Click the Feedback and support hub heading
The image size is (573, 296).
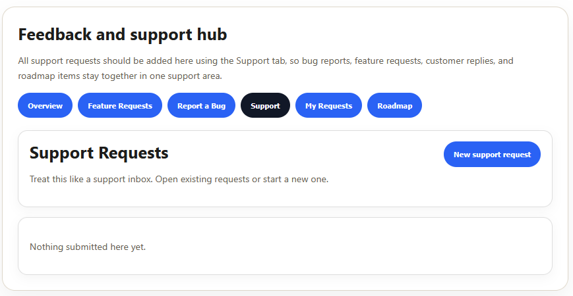[x=123, y=35]
